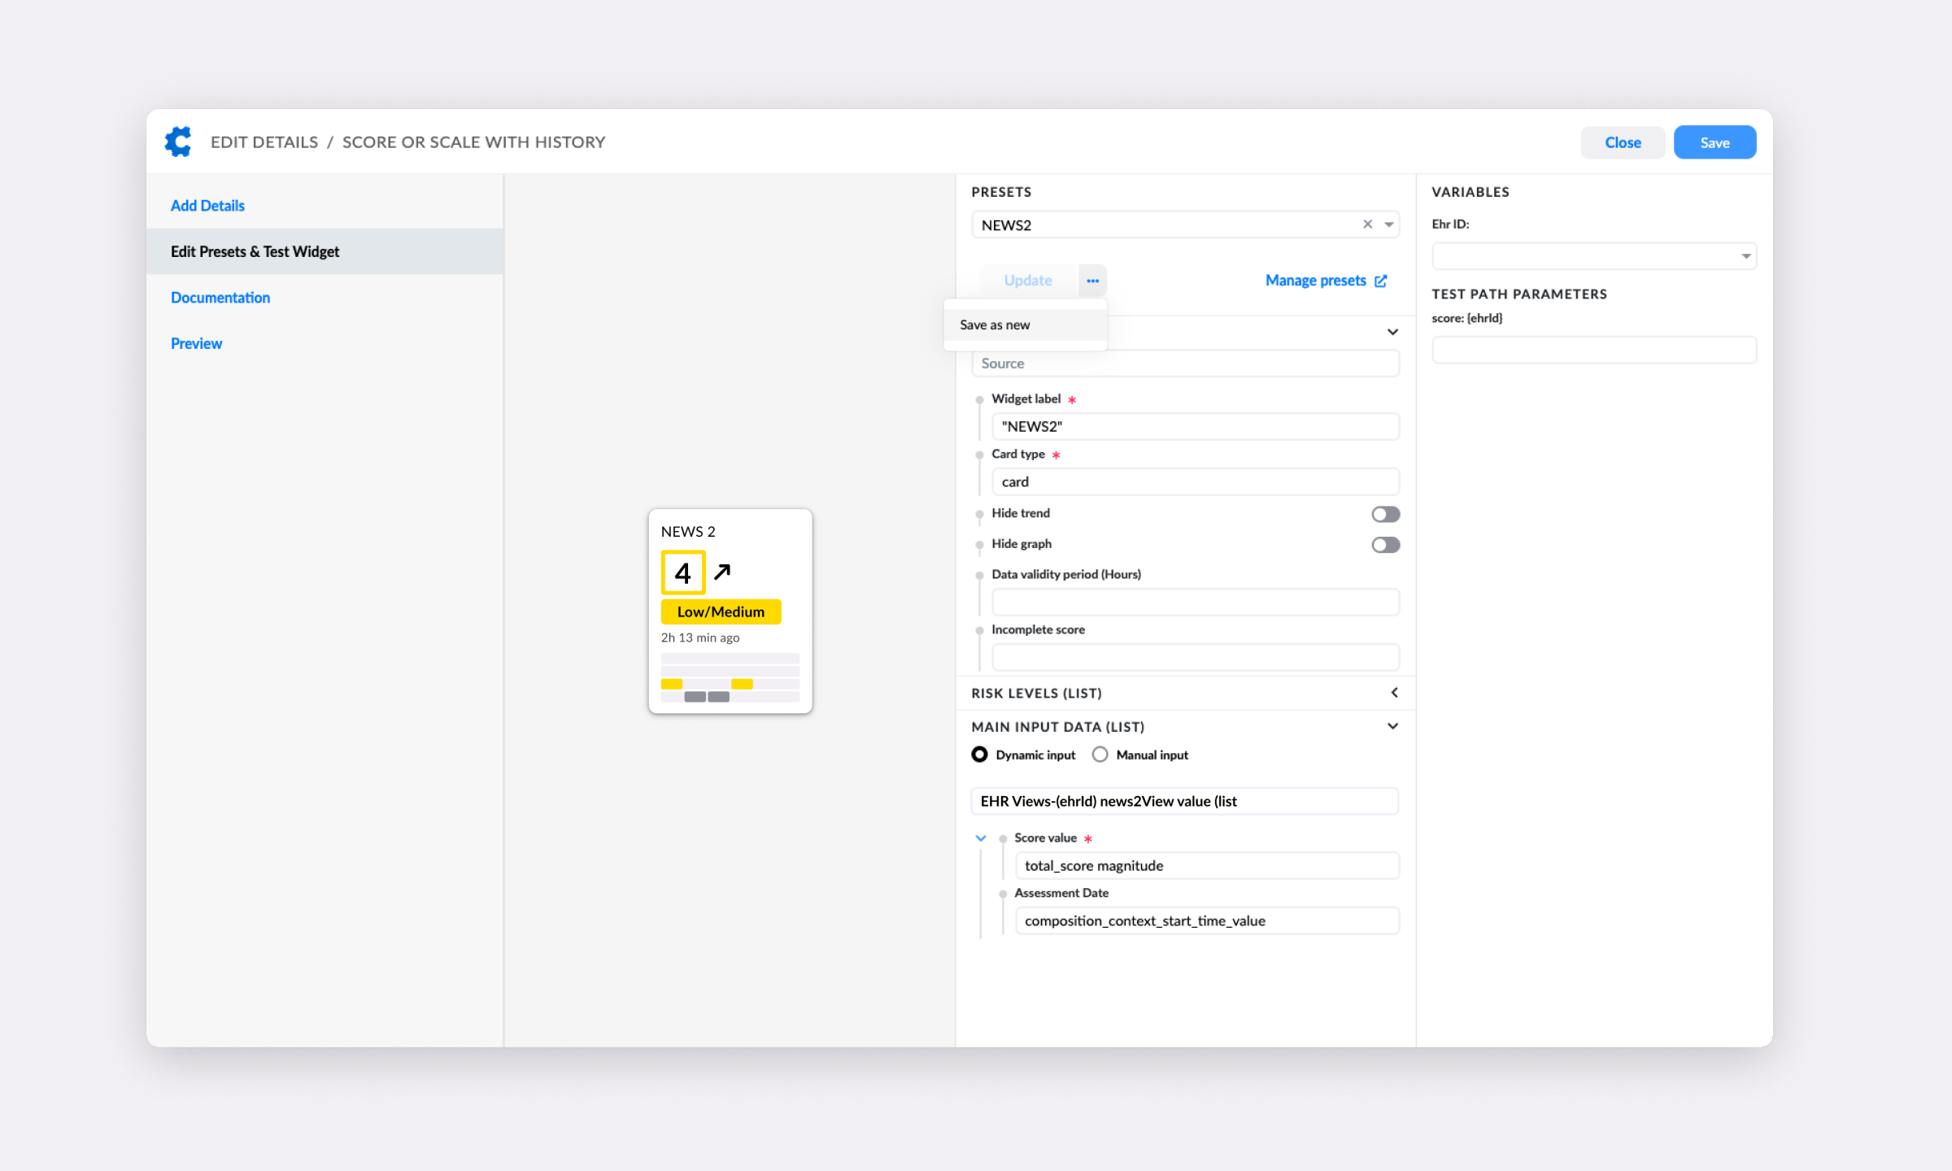
Task: Click the three-dot options menu icon
Action: (x=1093, y=281)
